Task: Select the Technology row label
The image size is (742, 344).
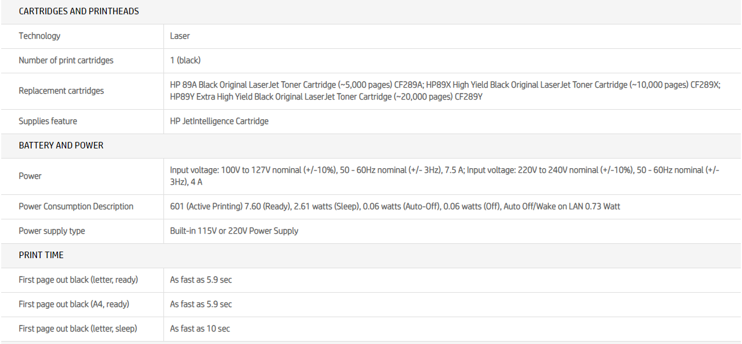Action: 39,36
